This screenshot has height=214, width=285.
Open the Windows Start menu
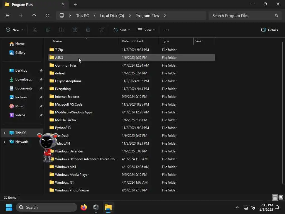click(9, 207)
